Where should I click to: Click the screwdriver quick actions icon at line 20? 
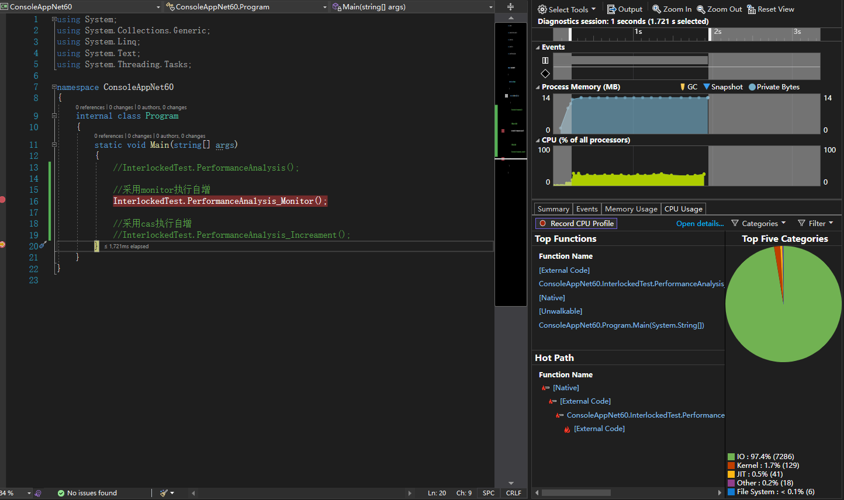pos(43,245)
